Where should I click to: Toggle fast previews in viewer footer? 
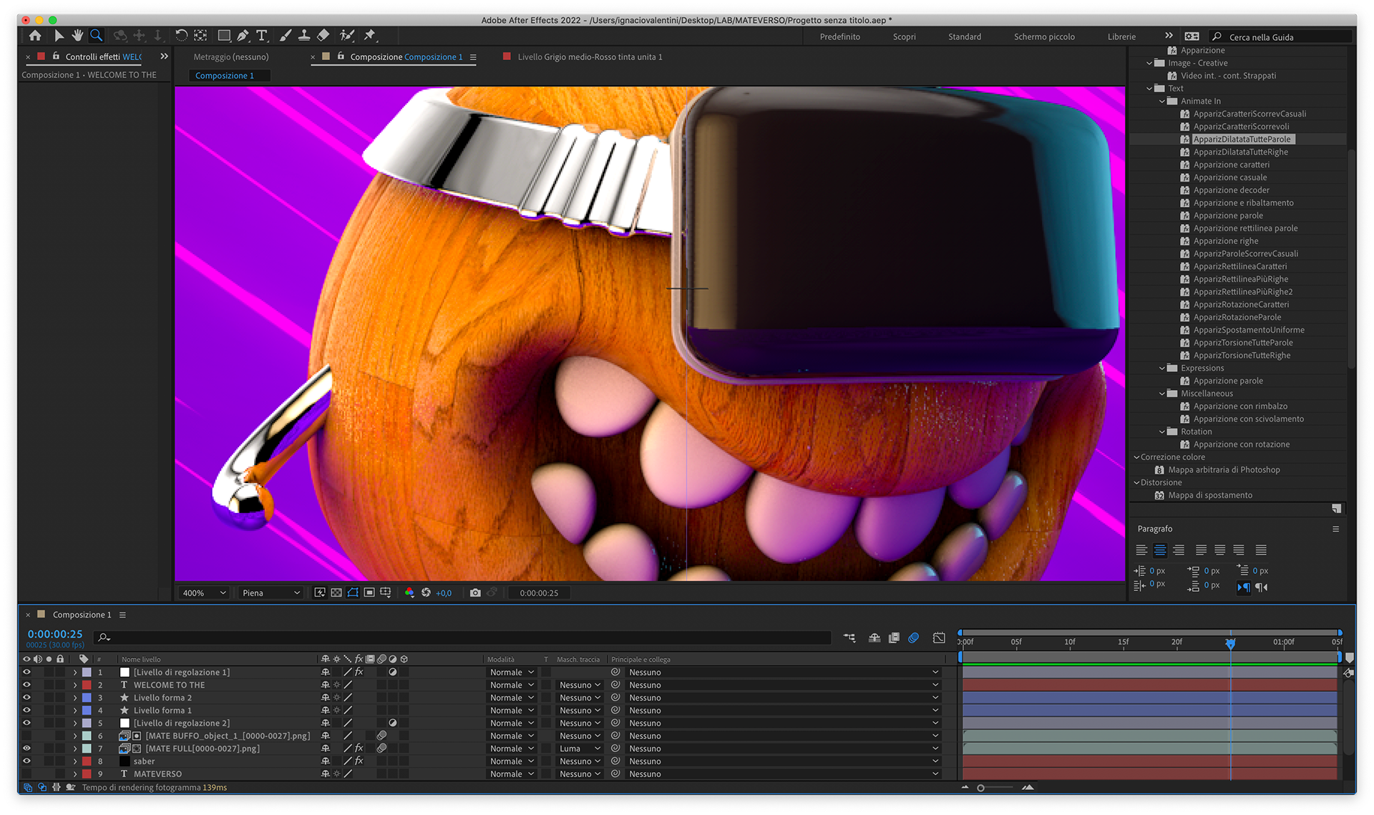(x=320, y=592)
